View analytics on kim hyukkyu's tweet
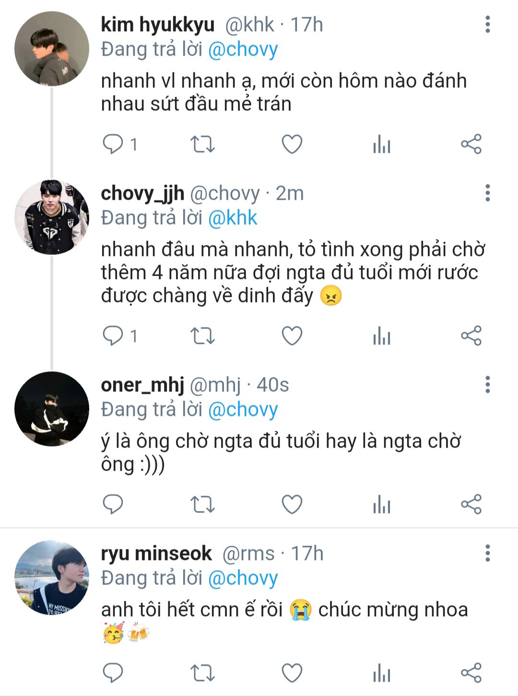 point(382,144)
